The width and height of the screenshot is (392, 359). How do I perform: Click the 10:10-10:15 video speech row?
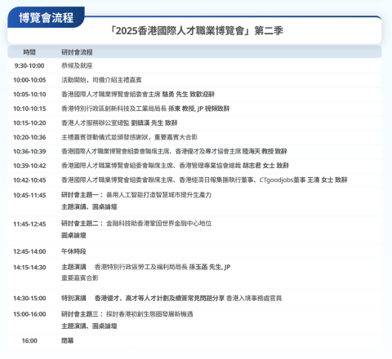point(194,109)
